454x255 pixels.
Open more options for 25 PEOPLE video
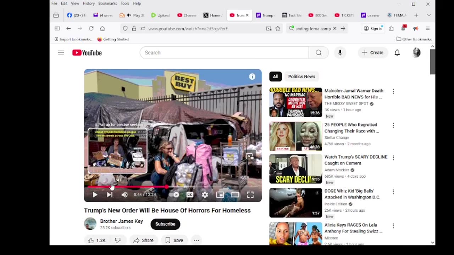pyautogui.click(x=393, y=125)
